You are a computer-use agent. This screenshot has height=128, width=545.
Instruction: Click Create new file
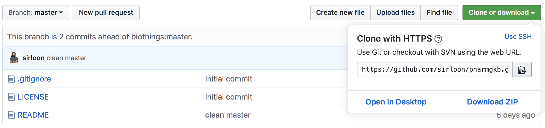[x=340, y=13]
